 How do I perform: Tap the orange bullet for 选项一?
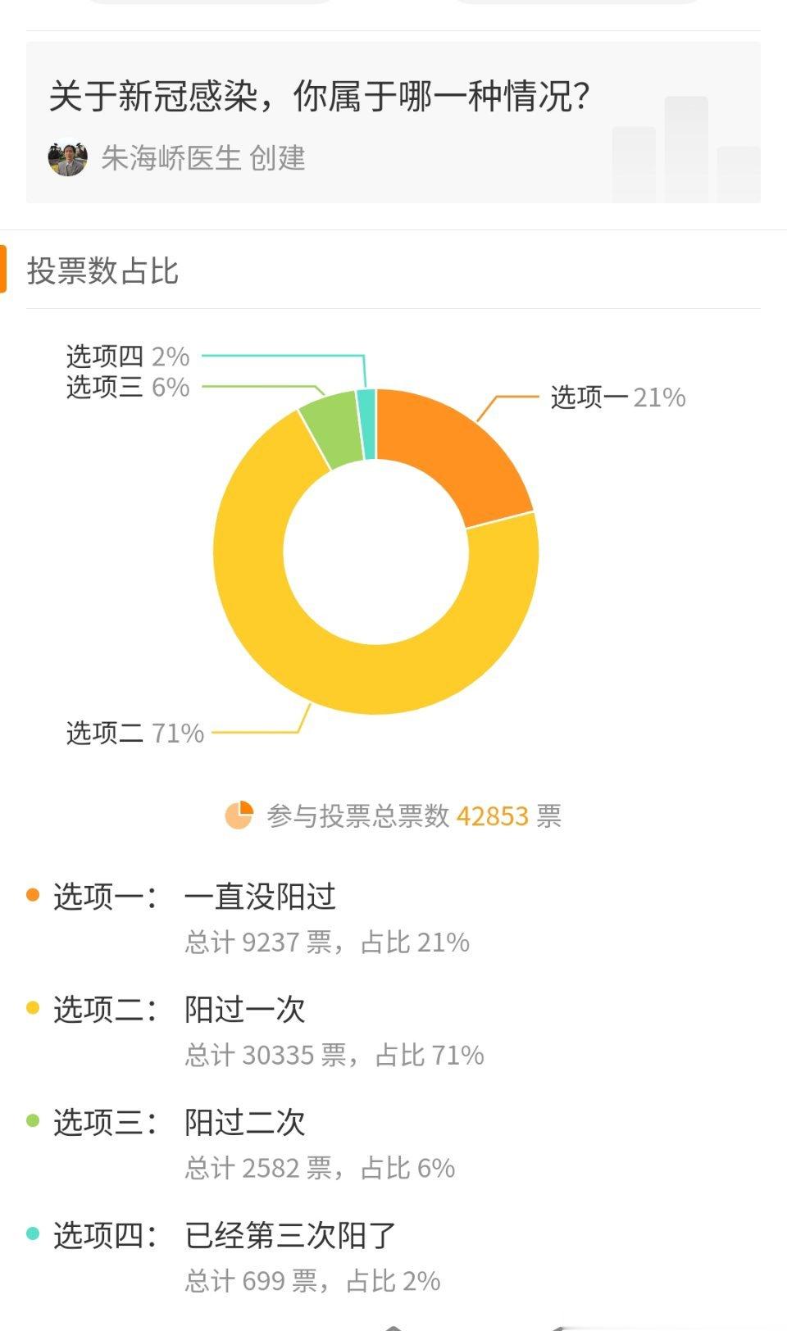(33, 895)
